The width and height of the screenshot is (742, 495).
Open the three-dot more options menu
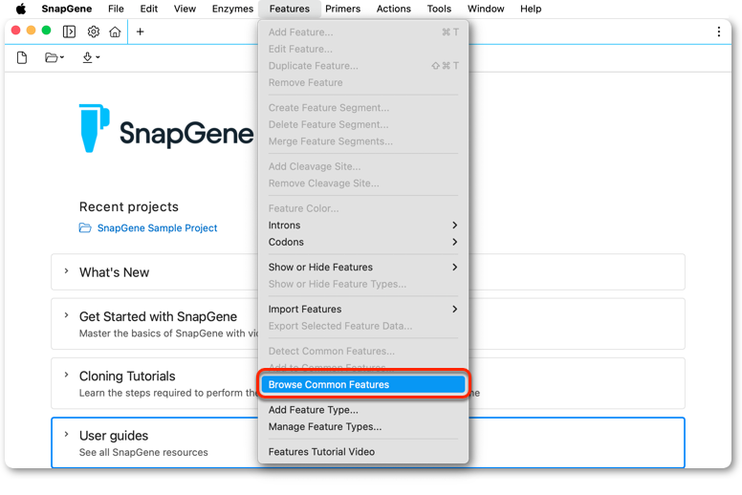[718, 32]
